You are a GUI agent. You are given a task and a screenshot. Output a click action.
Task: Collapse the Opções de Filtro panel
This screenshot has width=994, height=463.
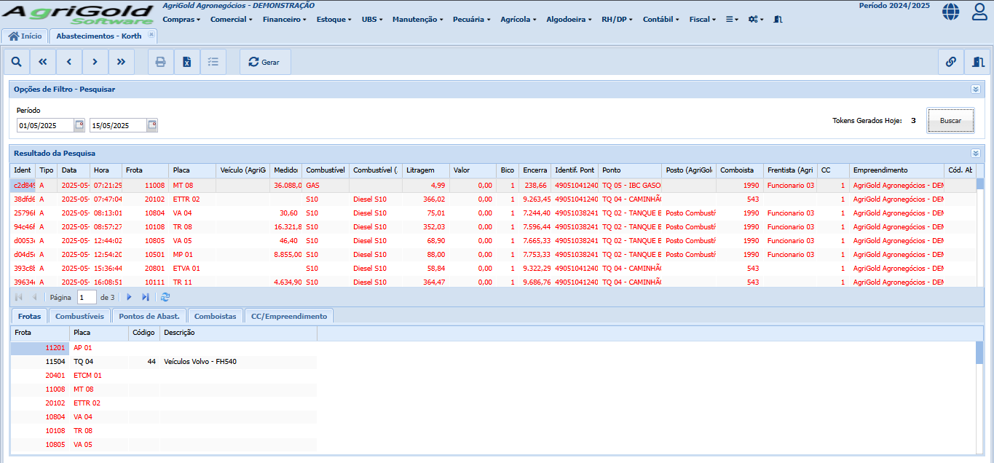pyautogui.click(x=976, y=90)
